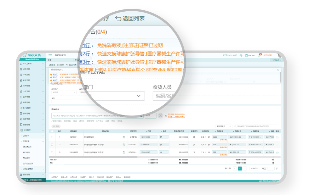315x195 pixels.
Task: Click the 删除 button above the table
Action: 56,126
